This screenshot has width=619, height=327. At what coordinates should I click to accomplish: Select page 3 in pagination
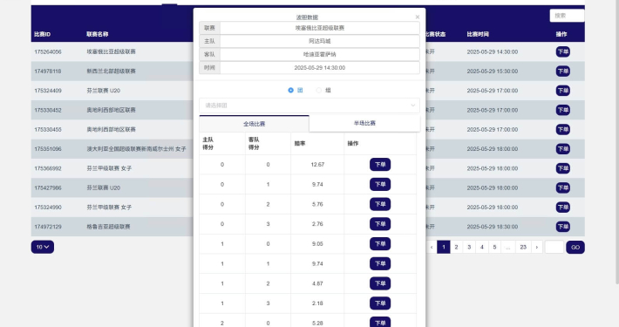point(469,248)
